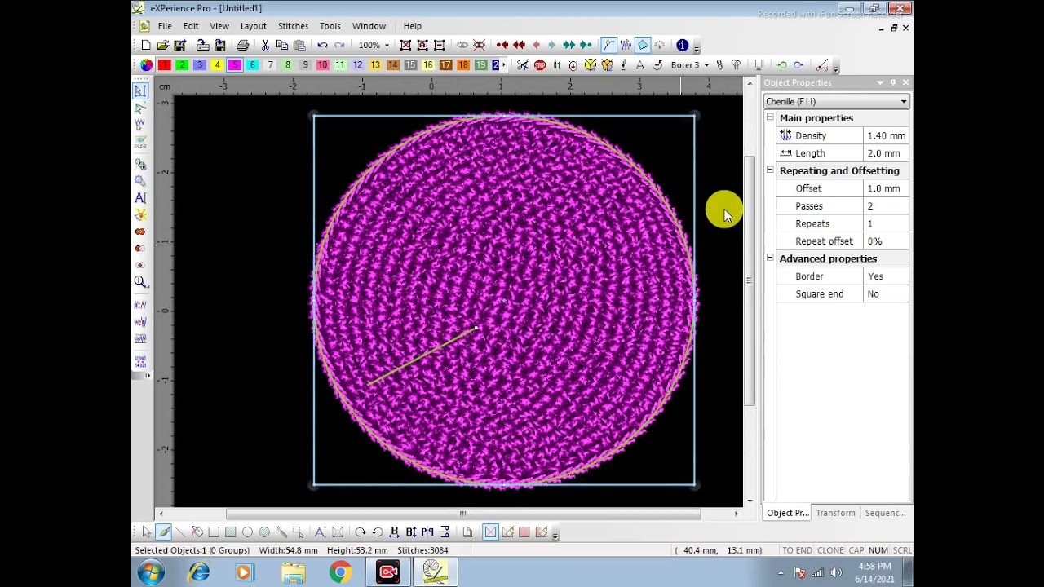This screenshot has height=587, width=1044.
Task: Open the 100% zoom level dropdown
Action: (x=374, y=46)
